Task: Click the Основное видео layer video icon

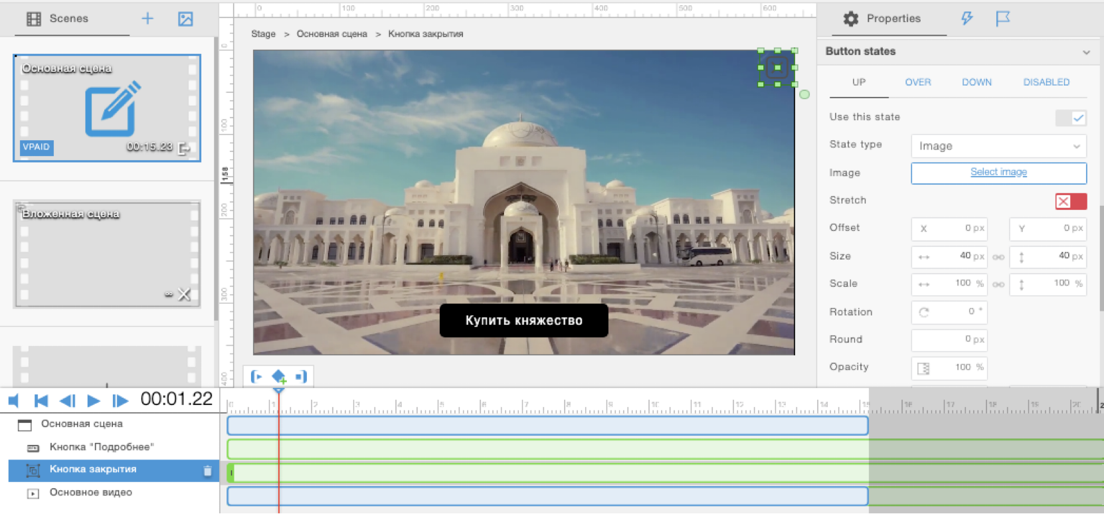Action: pyautogui.click(x=33, y=493)
